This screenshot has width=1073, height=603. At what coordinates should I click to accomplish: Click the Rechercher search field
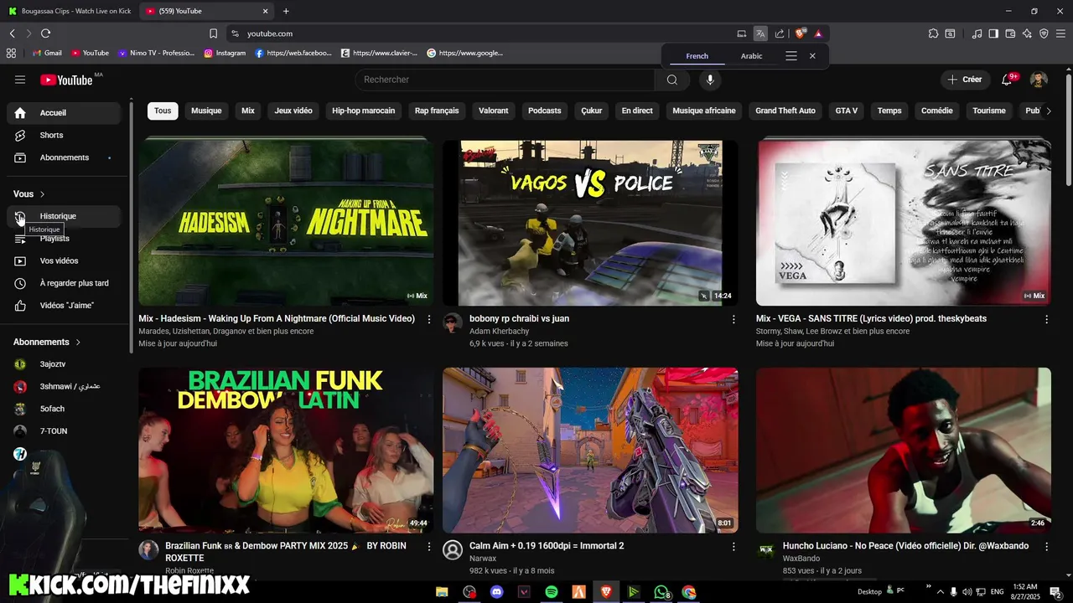pyautogui.click(x=505, y=80)
